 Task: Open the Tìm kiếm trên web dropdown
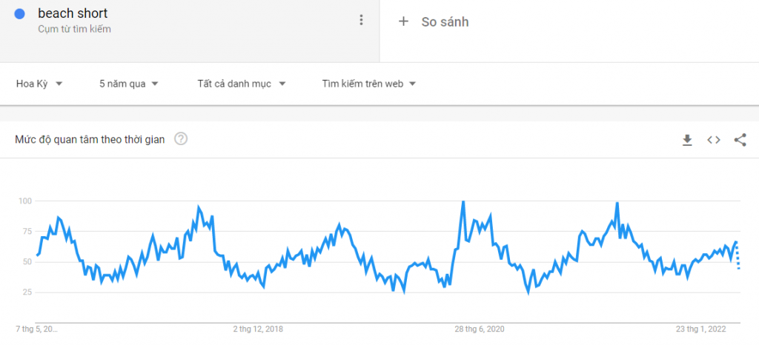[369, 84]
